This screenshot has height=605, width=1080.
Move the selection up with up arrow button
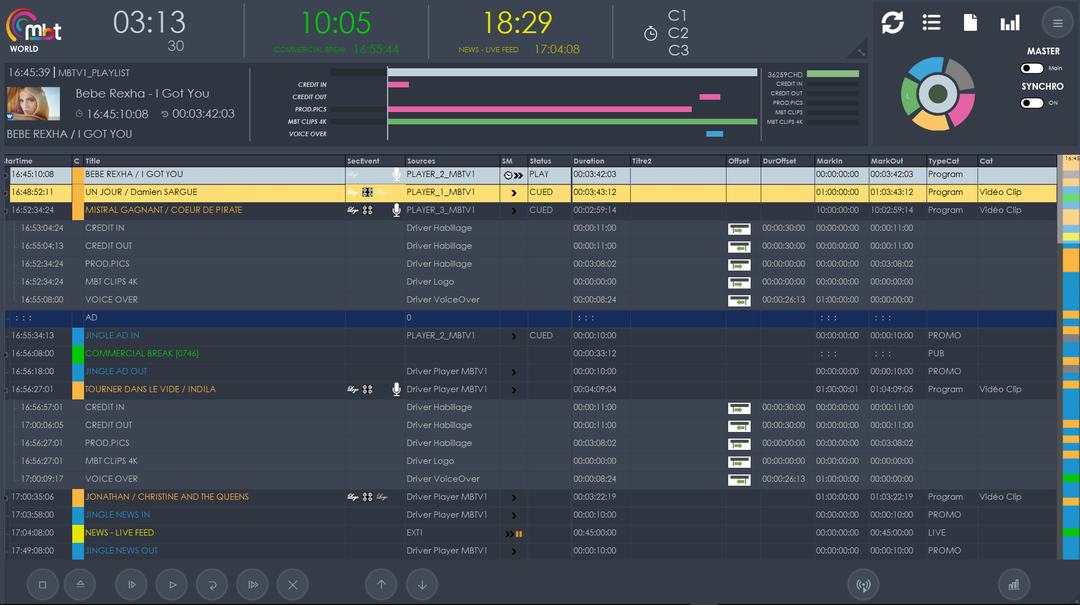tap(381, 585)
